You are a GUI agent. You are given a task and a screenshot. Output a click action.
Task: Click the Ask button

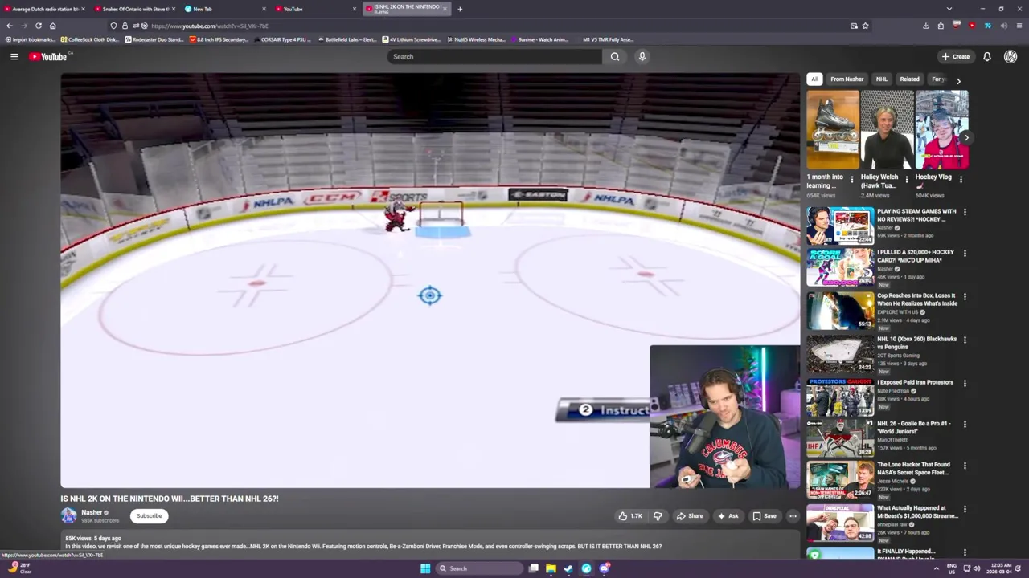[728, 516]
